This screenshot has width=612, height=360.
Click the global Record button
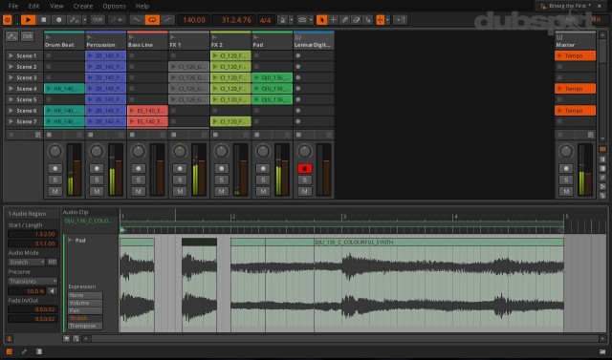pyautogui.click(x=59, y=19)
